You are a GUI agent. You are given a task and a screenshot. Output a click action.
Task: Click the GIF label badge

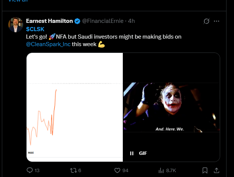[x=143, y=153]
